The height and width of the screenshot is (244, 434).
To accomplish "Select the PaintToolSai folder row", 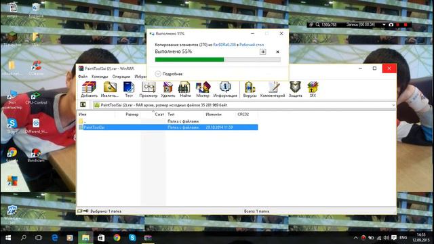I will pos(167,127).
